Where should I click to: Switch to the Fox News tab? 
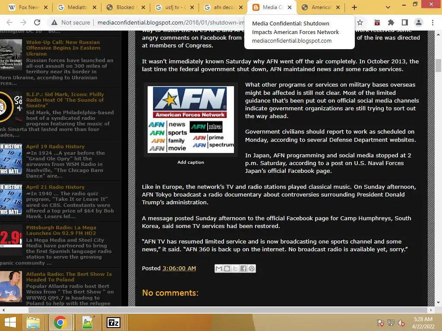(25, 7)
